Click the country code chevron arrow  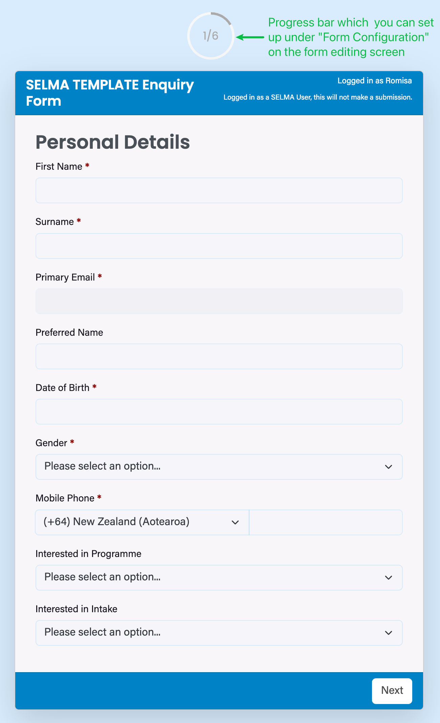[x=235, y=522]
